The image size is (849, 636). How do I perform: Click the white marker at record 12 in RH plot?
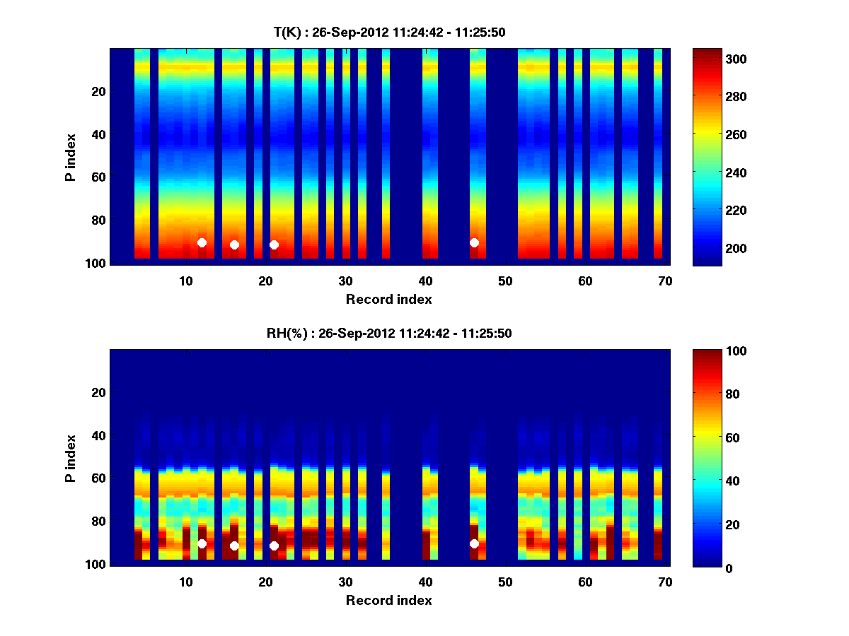coord(202,543)
